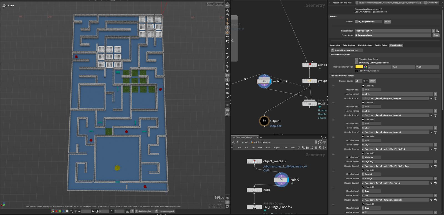Go forward in the network editor path

coord(238,142)
